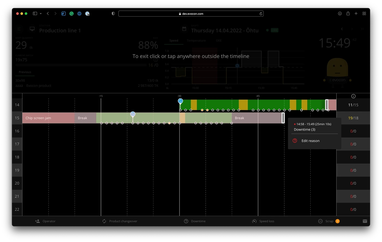Select the Break segment before the downtime handle
The height and width of the screenshot is (242, 382).
pos(257,118)
